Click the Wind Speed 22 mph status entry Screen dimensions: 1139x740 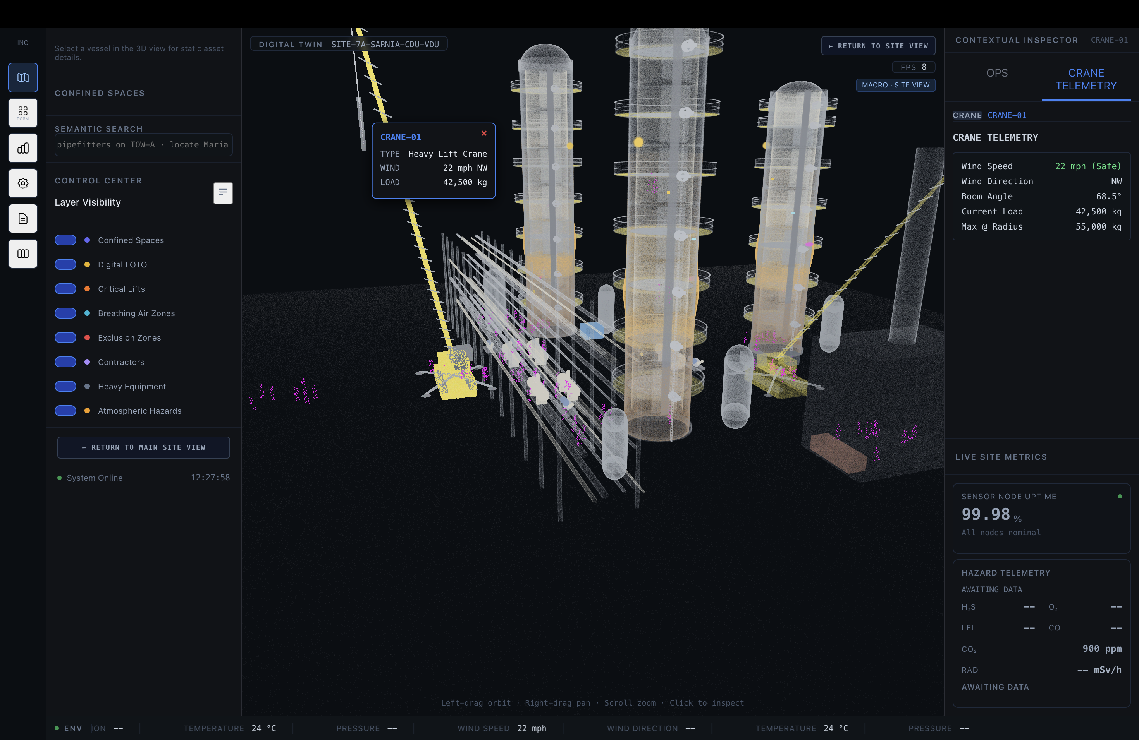tap(502, 728)
